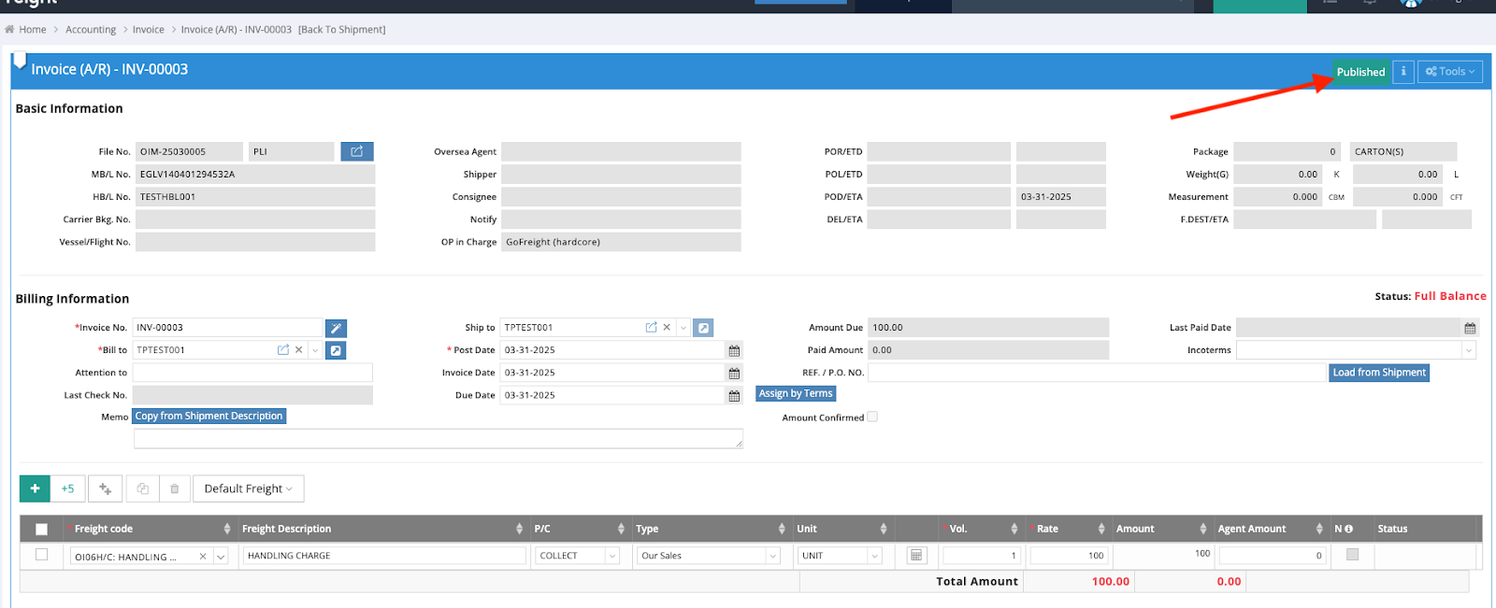Viewport: 1496px width, 608px height.
Task: Click the REF. / P.O. NO. input field
Action: (1096, 373)
